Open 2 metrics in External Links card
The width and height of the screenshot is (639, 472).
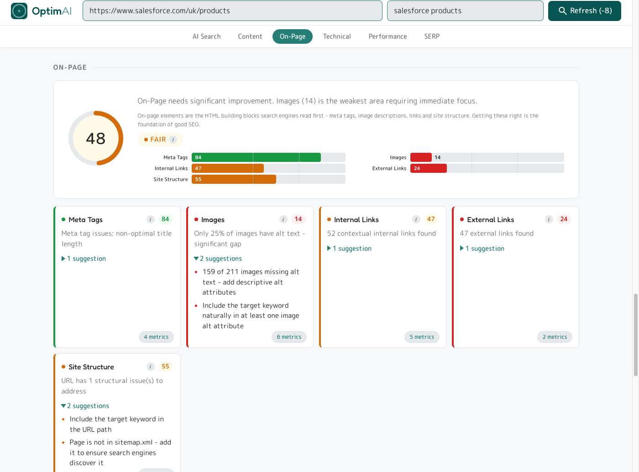click(x=555, y=337)
